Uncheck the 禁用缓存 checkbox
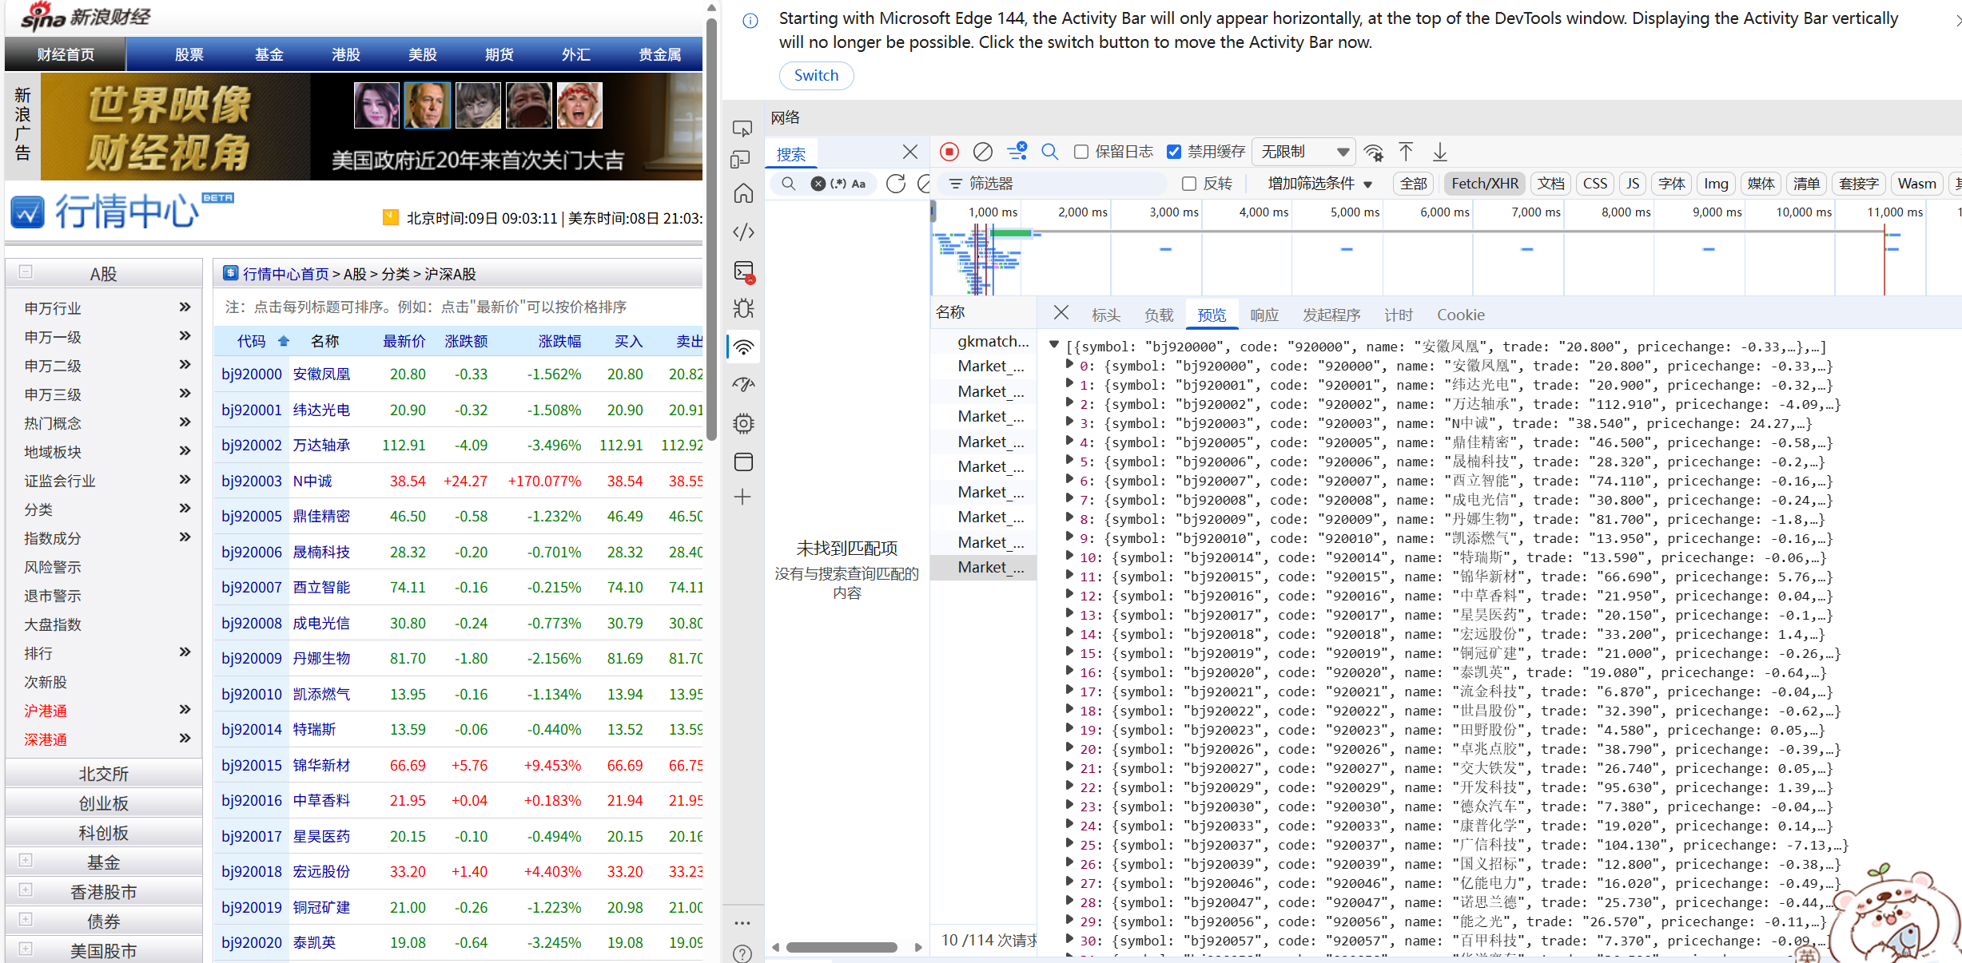Viewport: 1962px width, 963px height. (1174, 152)
